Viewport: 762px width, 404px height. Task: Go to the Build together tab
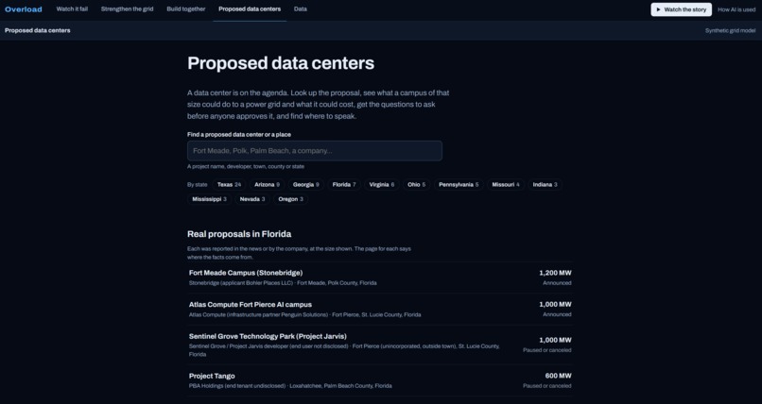tap(185, 9)
